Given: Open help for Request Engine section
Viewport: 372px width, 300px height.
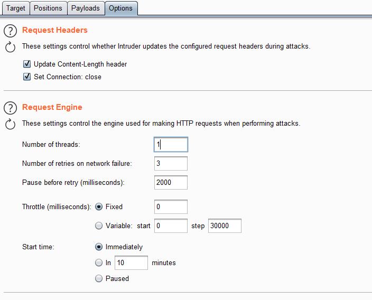Looking at the screenshot, I should pos(11,108).
